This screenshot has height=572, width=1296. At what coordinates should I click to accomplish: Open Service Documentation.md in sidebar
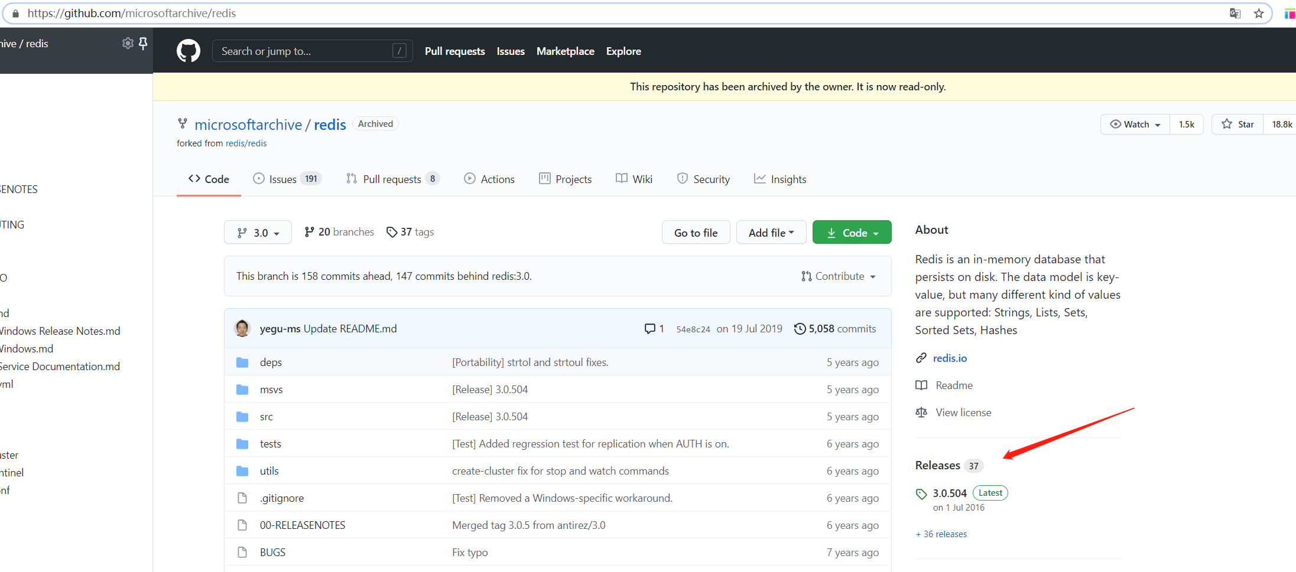60,366
